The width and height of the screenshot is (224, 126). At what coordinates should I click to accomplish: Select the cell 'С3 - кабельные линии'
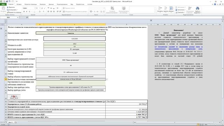pos(71,72)
